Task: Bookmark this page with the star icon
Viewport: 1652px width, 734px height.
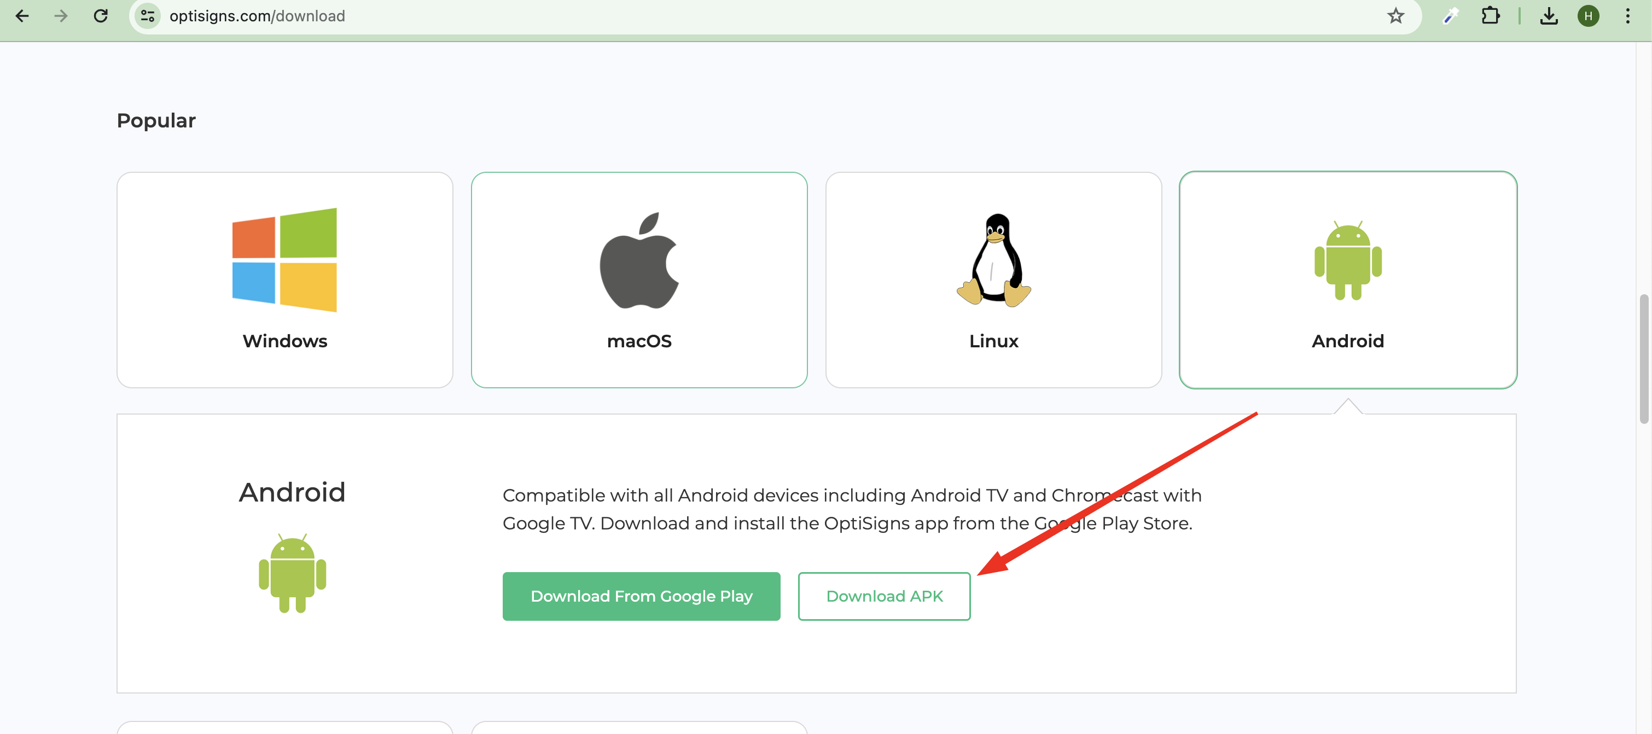Action: tap(1395, 16)
